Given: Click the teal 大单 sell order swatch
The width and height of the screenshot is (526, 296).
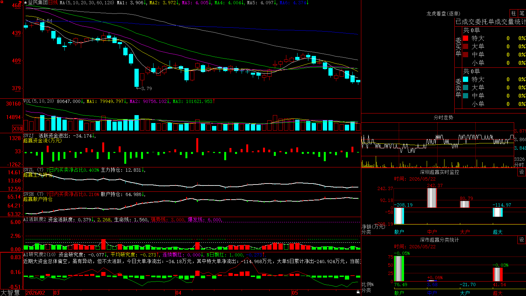Looking at the screenshot, I should coord(466,87).
